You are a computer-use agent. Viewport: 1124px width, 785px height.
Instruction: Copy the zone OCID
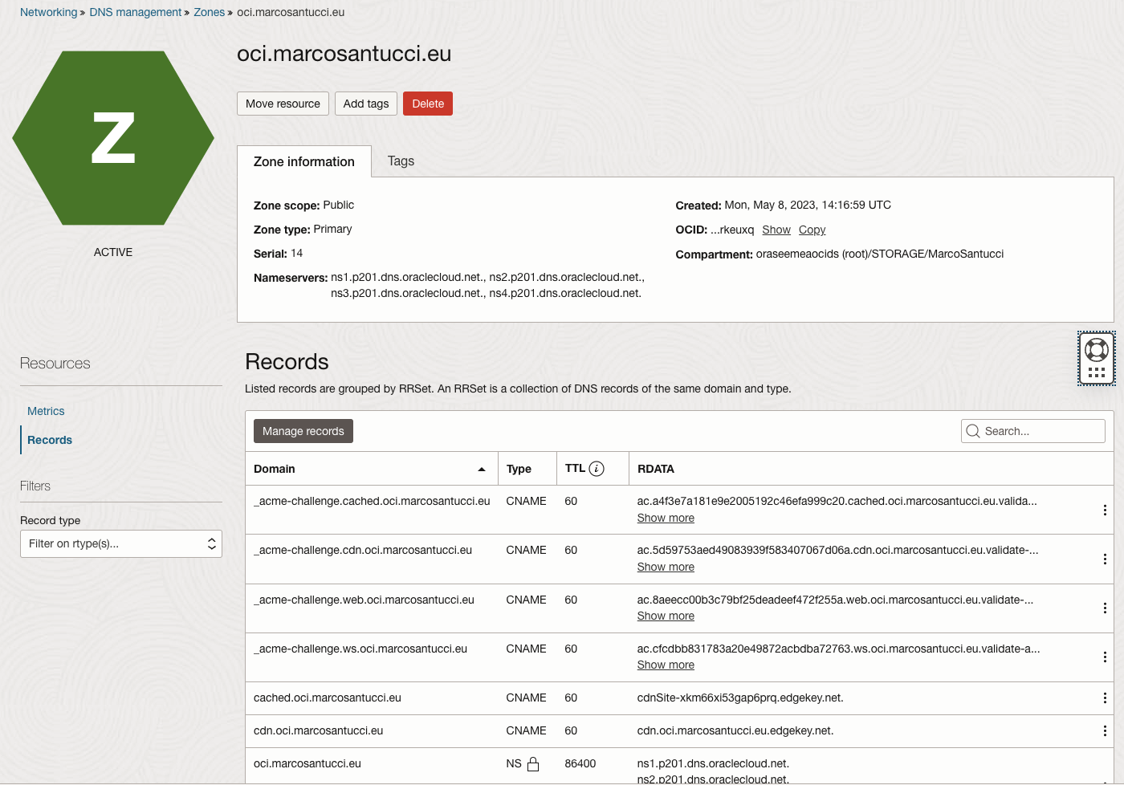811,230
